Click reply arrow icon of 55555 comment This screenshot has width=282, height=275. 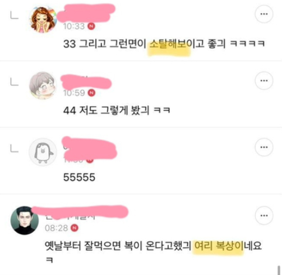coord(14,149)
